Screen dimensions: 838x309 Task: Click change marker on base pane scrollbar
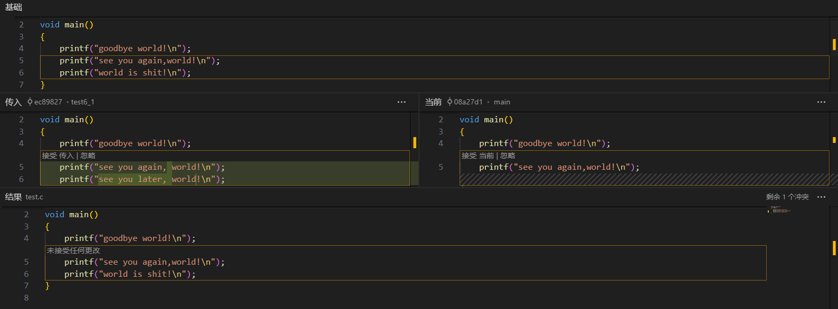pos(834,45)
